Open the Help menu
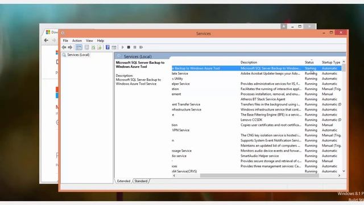364x205 pixels. pyautogui.click(x=101, y=40)
